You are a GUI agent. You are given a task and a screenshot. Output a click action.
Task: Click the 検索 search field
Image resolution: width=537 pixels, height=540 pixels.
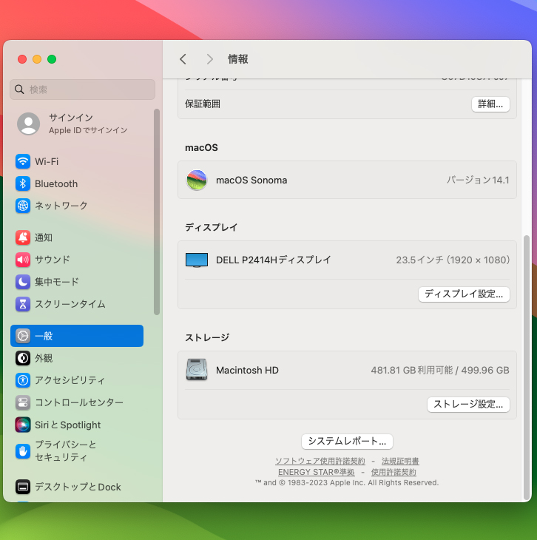pyautogui.click(x=82, y=90)
